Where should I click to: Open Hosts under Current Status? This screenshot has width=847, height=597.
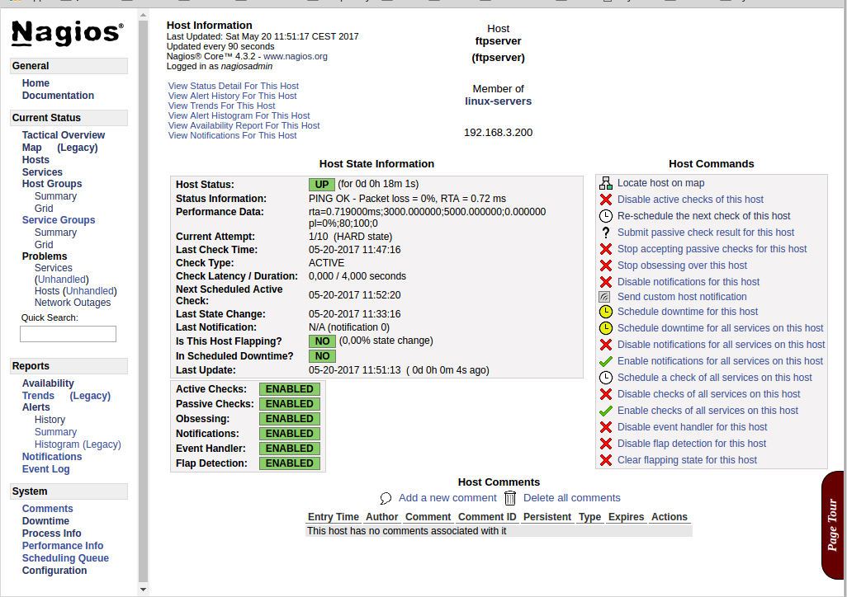click(35, 160)
